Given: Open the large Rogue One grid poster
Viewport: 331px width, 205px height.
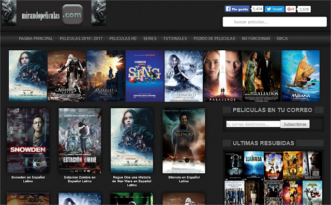Looking at the screenshot, I should 132,141.
